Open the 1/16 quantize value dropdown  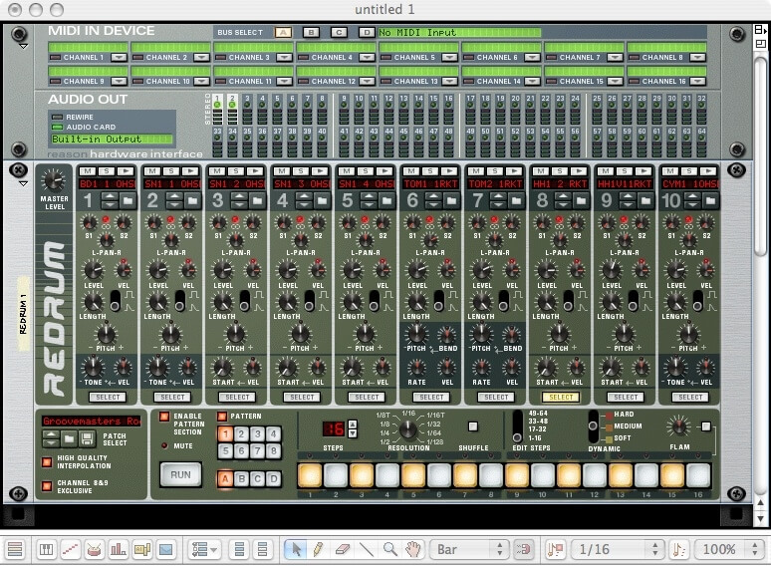coord(617,549)
